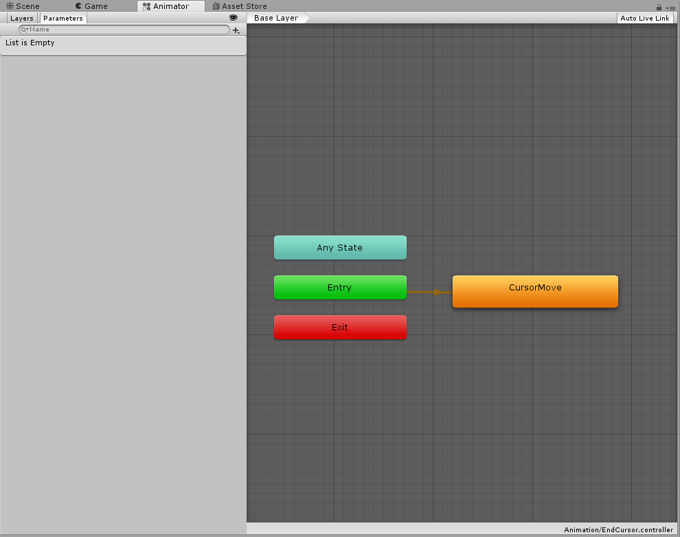This screenshot has height=537, width=680.
Task: Click the Animation/EndCursor.controller path label
Action: pos(618,529)
